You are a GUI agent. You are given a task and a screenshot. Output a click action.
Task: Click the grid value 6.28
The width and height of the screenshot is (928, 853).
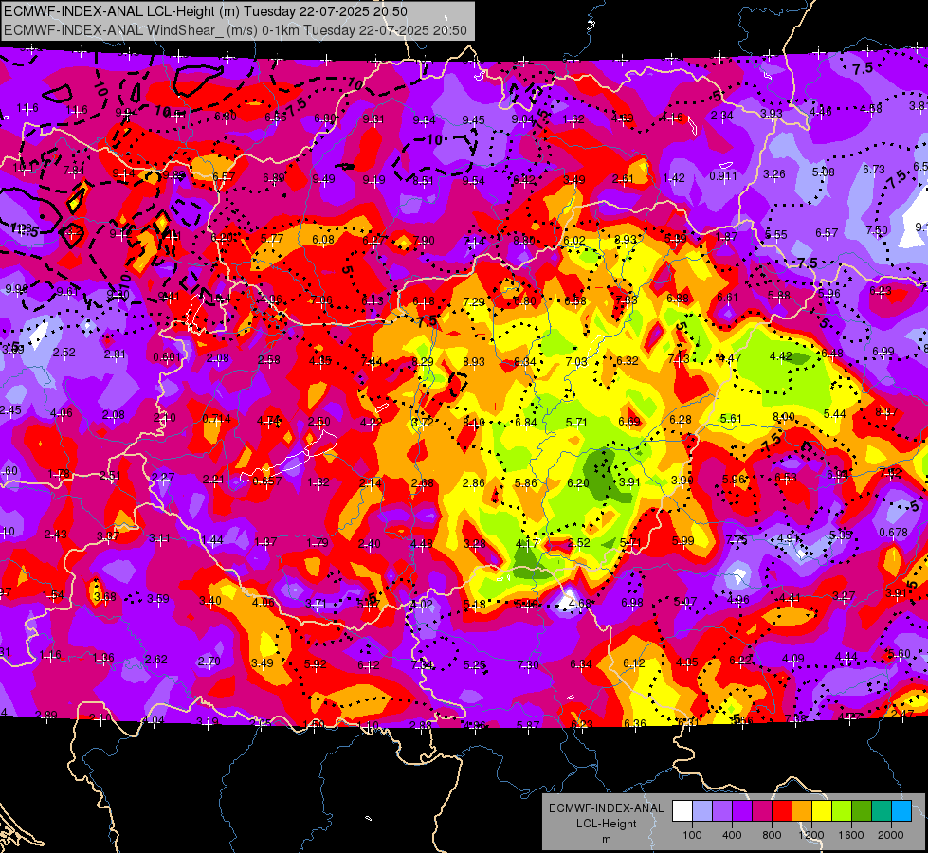[681, 419]
